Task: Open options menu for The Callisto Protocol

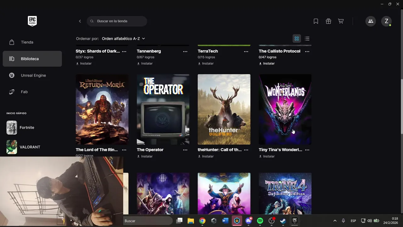Action: click(x=307, y=51)
